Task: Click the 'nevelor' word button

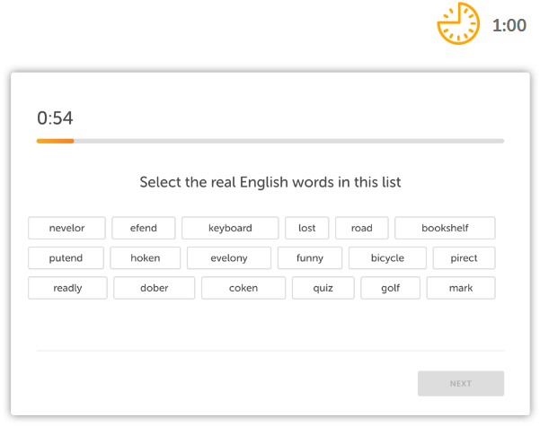Action: [x=67, y=228]
